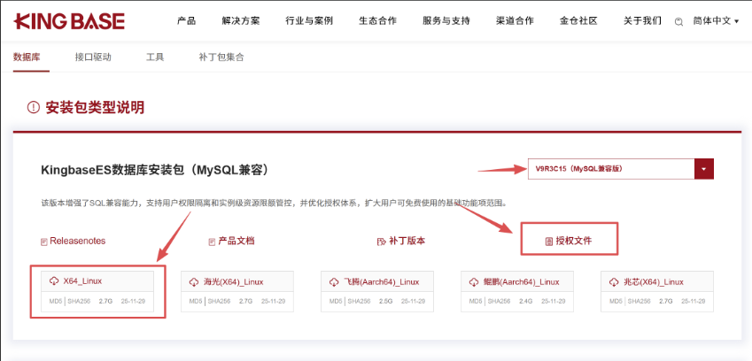Download the X64_Linux package
This screenshot has height=361, width=752.
point(82,281)
